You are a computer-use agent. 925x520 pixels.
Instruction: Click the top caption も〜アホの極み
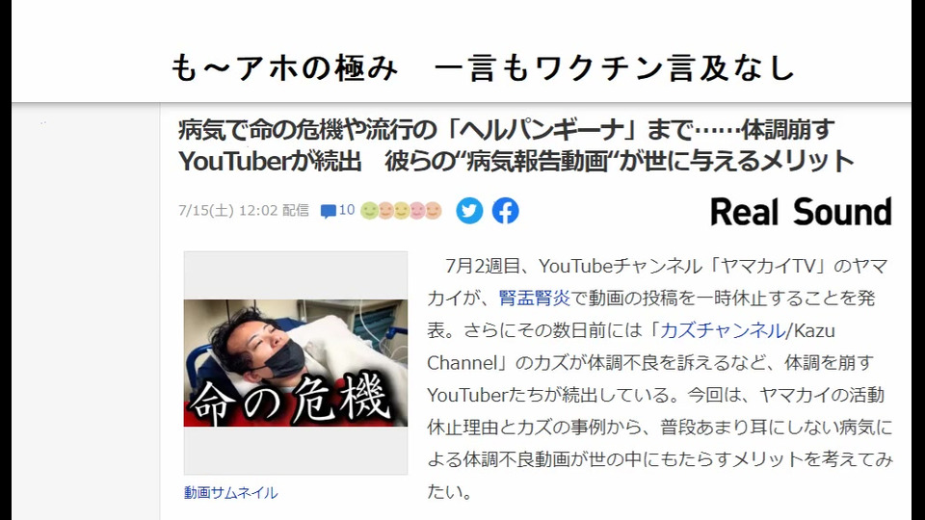click(x=284, y=67)
